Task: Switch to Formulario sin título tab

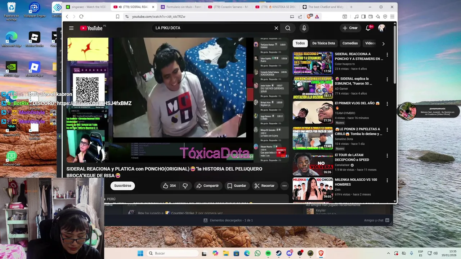Action: click(x=181, y=7)
